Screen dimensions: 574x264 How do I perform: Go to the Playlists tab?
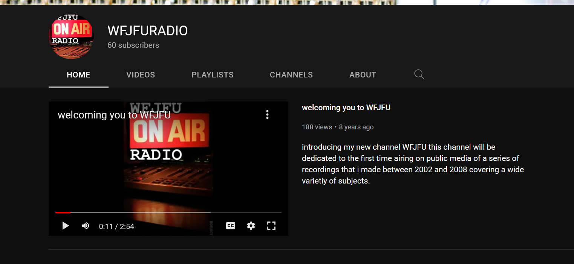(x=213, y=75)
